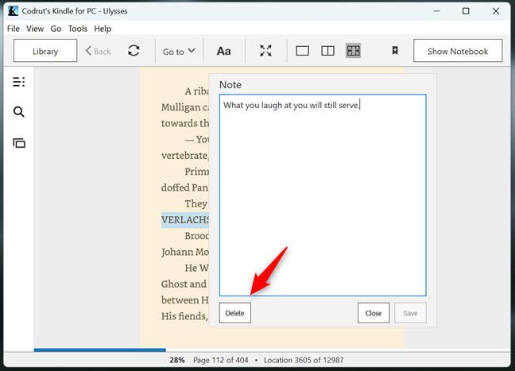Click the Kindle app icon in title bar
Image resolution: width=515 pixels, height=371 pixels.
pos(14,10)
